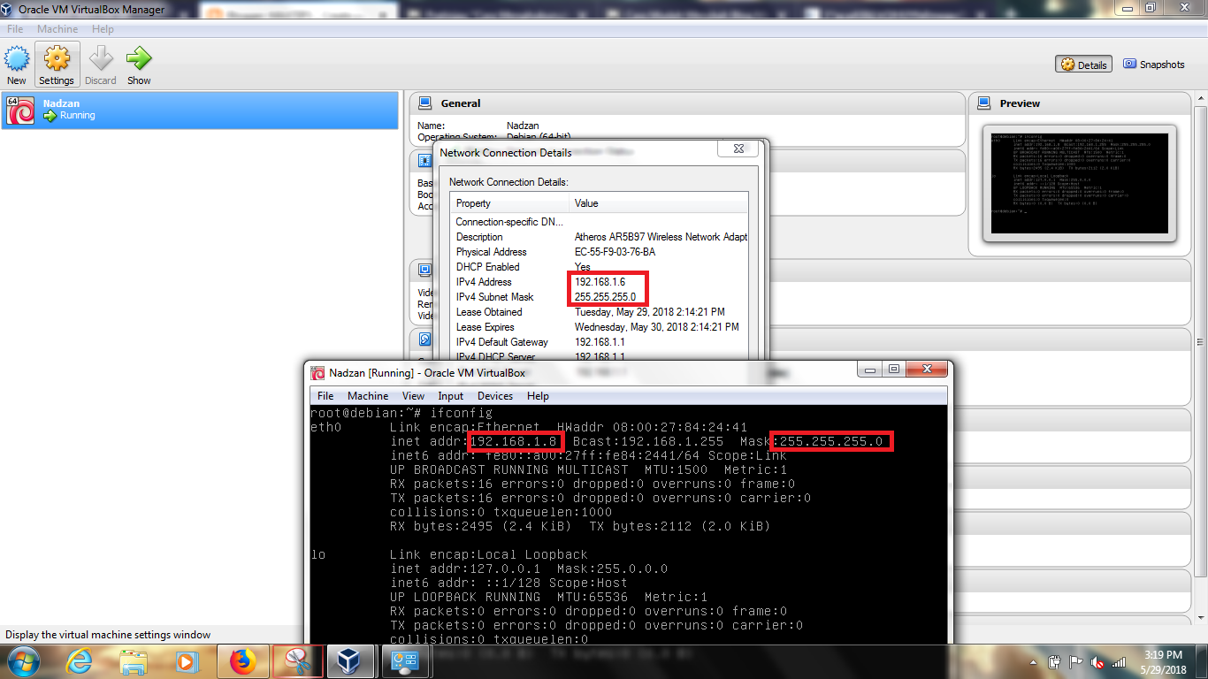Screen dimensions: 1208x679
Task: Open the File menu in Nadzan VM window
Action: coord(325,396)
